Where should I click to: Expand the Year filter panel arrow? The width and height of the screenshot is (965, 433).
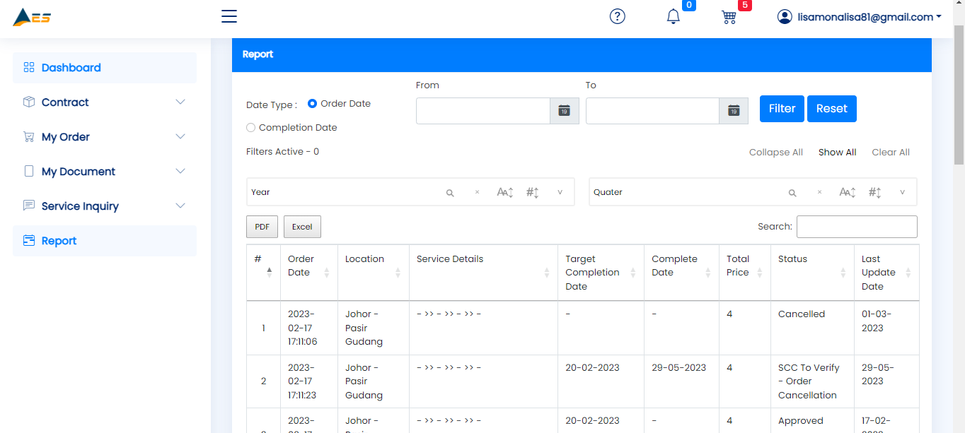(560, 192)
